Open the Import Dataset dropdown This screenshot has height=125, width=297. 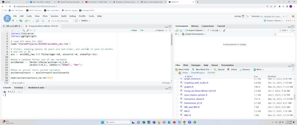pyautogui.click(x=195, y=30)
